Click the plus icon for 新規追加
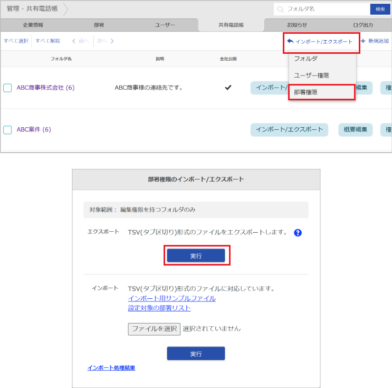Image resolution: width=392 pixels, height=388 pixels. coord(363,41)
